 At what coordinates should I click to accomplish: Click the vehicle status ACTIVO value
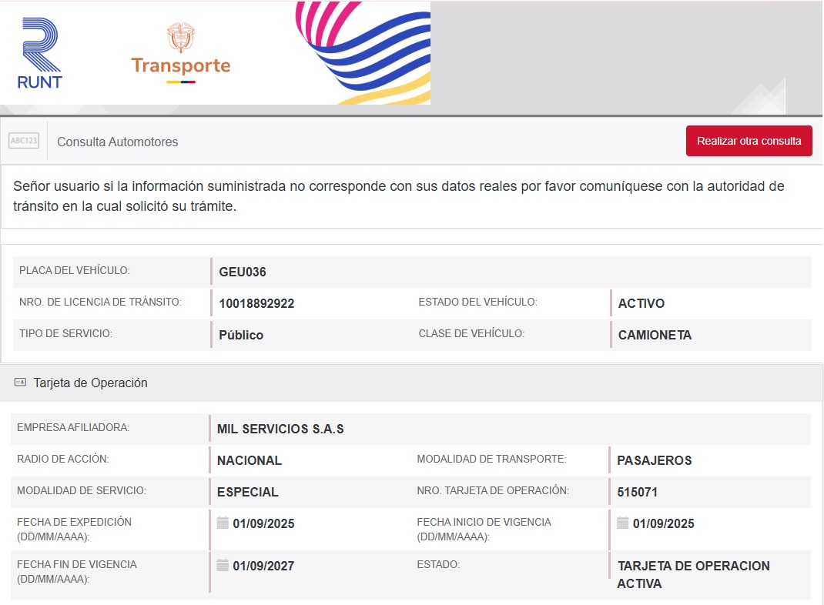[x=641, y=303]
